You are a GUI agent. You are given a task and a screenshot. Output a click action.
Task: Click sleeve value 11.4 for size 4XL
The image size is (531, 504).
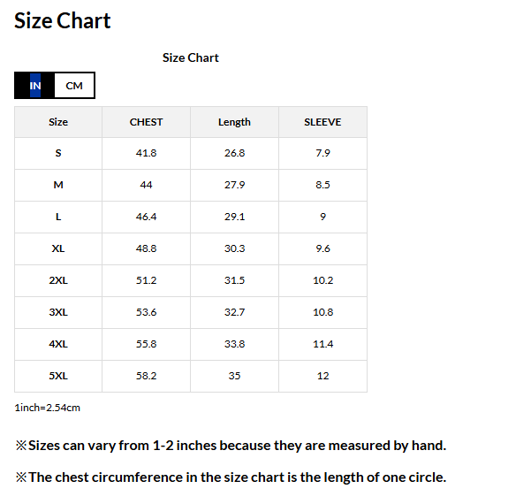pos(322,344)
